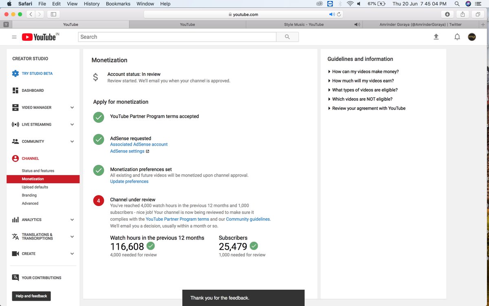This screenshot has width=489, height=306.
Task: Click Safari back navigation arrow
Action: click(x=31, y=14)
